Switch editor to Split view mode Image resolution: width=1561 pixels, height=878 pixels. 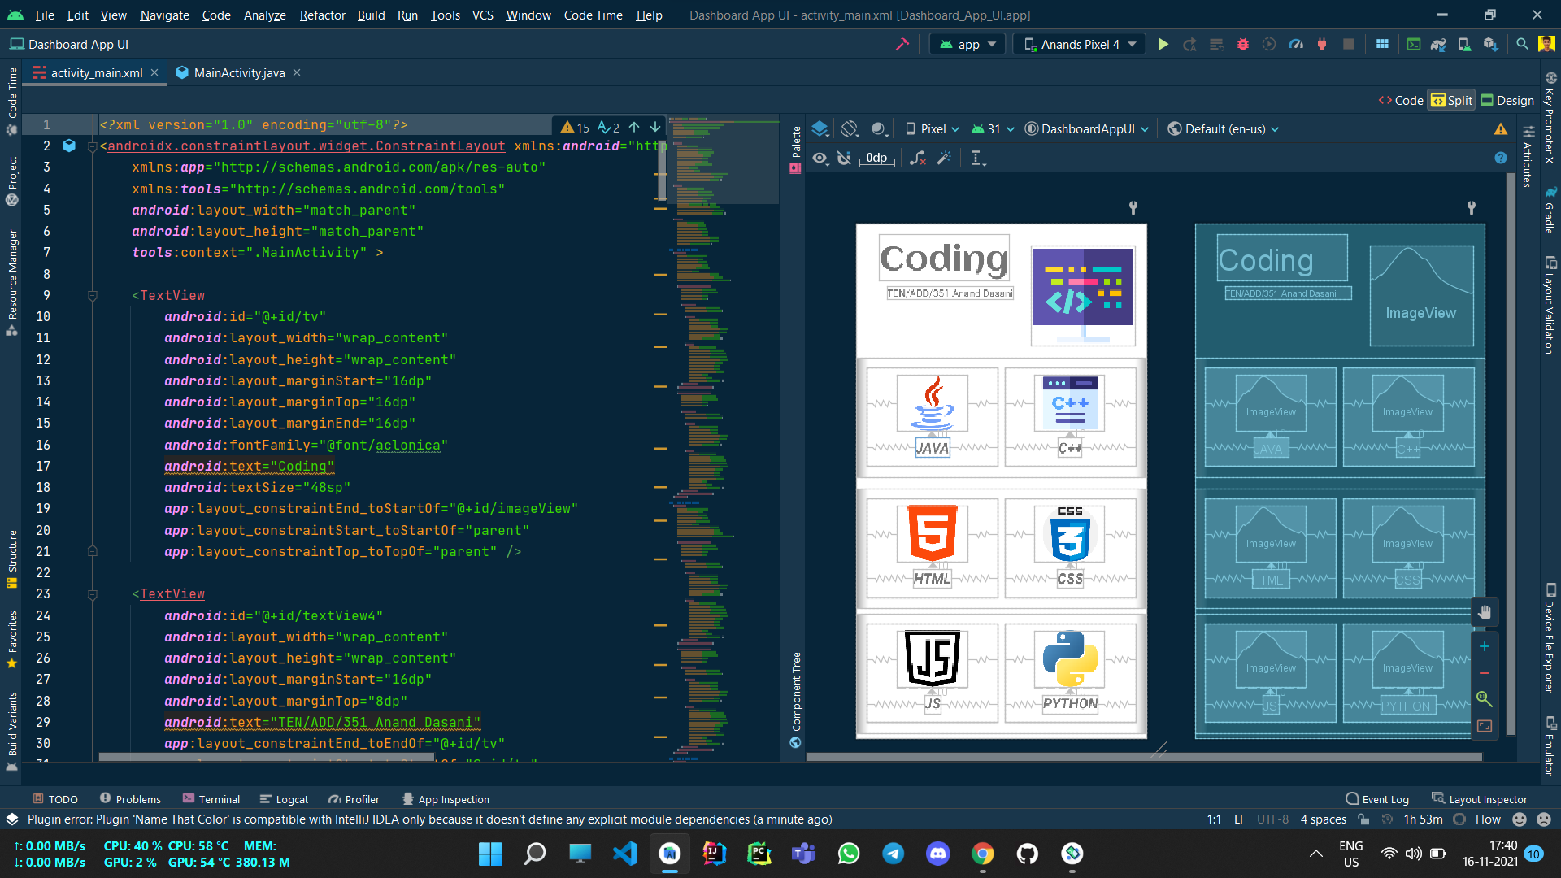point(1452,100)
